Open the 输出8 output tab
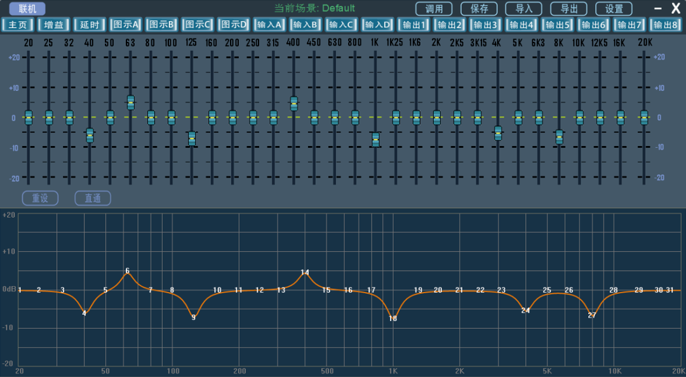Screen dimensions: 686x377 click(666, 25)
